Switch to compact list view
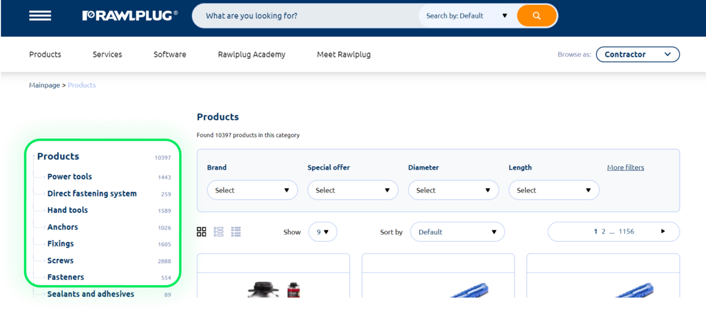 pos(236,232)
